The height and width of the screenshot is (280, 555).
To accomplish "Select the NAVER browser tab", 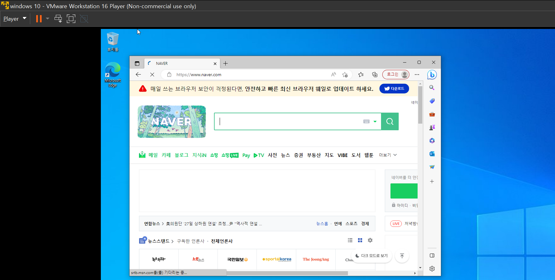I will tap(182, 64).
